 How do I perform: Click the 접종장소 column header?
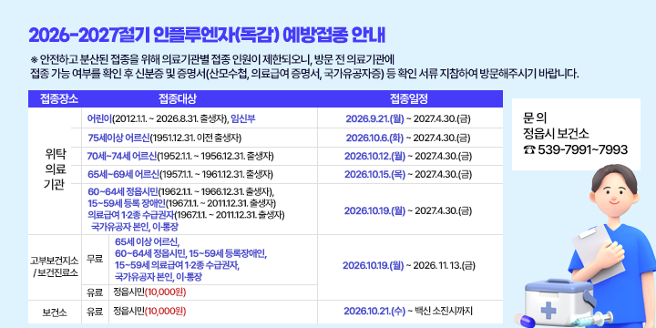pos(59,98)
